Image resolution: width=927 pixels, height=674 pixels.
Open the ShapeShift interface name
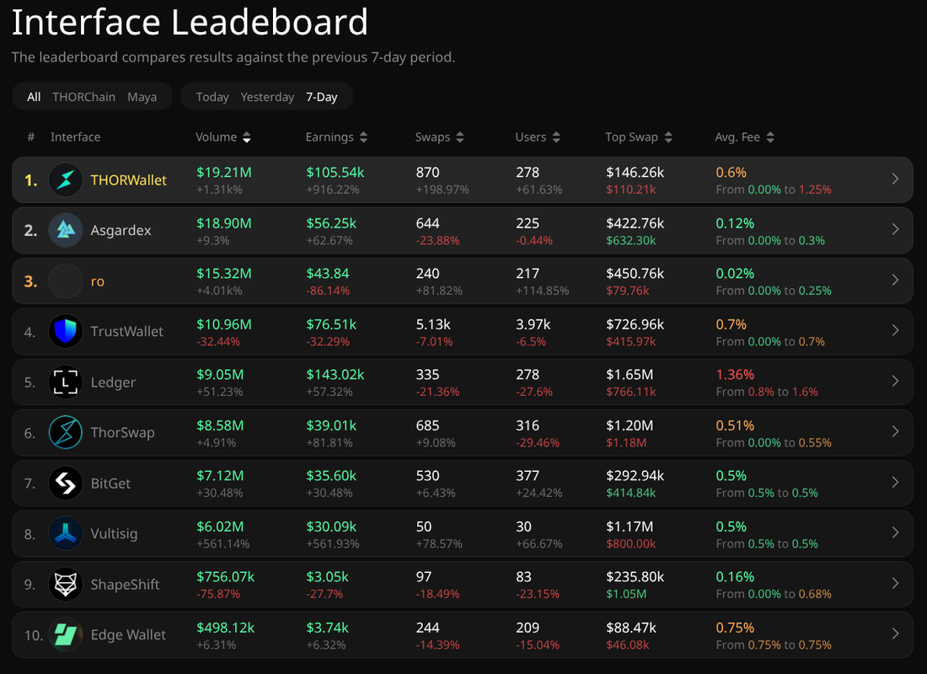click(x=125, y=585)
